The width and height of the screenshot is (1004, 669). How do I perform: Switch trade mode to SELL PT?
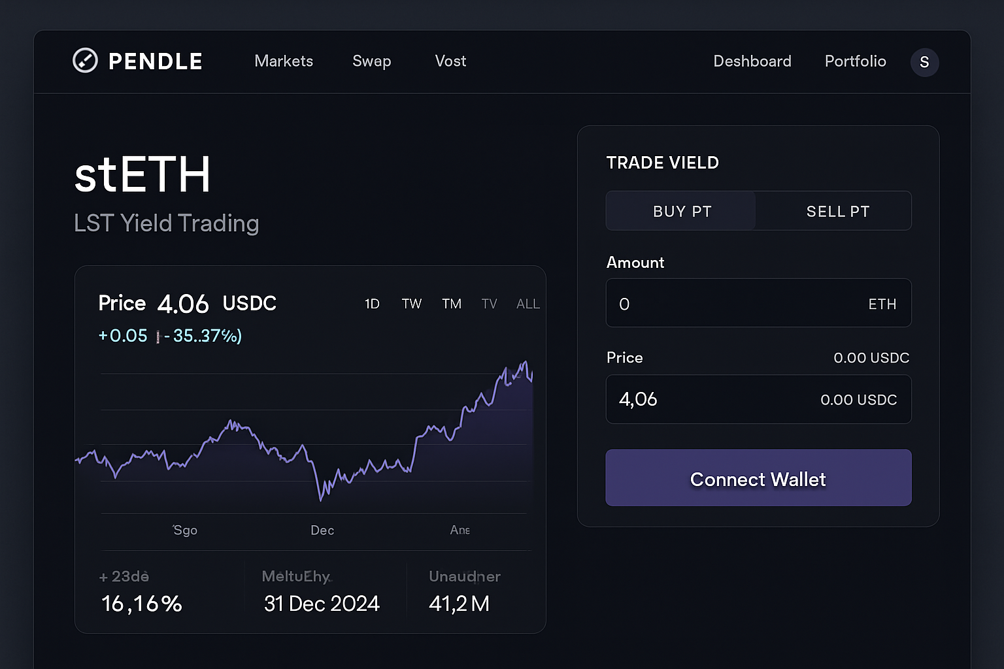tap(837, 210)
